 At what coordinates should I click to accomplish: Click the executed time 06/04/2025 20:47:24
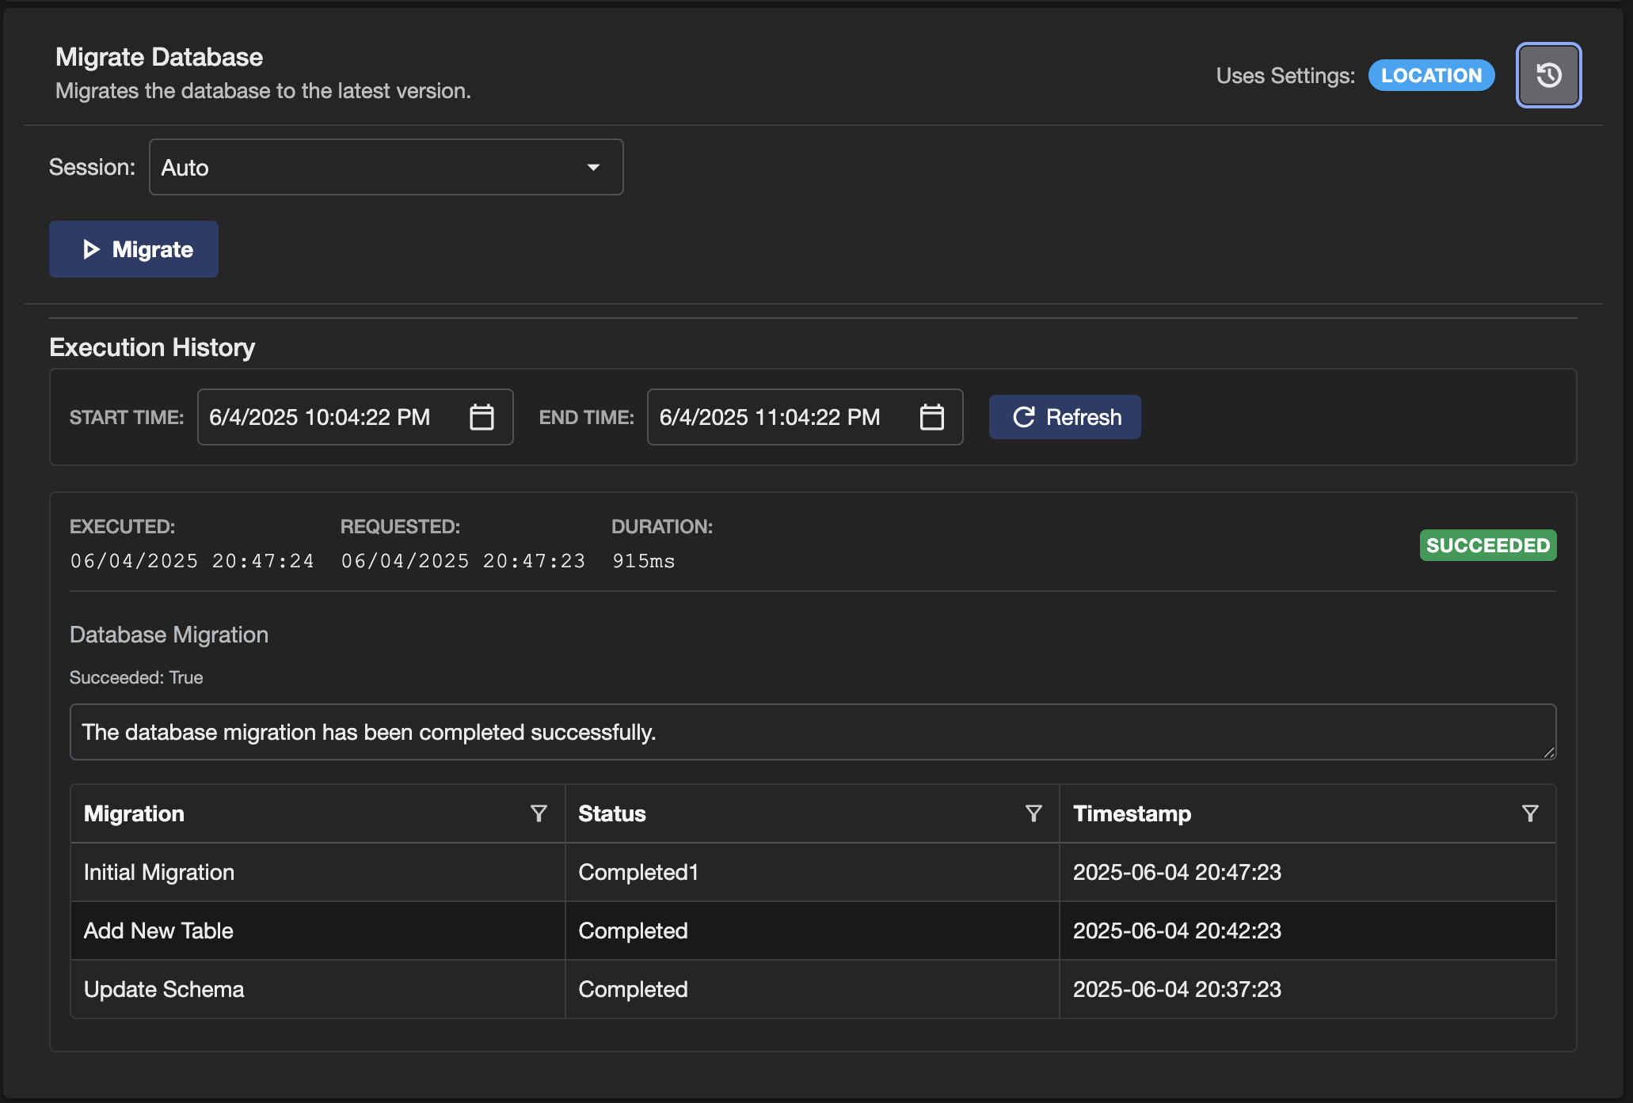[192, 561]
